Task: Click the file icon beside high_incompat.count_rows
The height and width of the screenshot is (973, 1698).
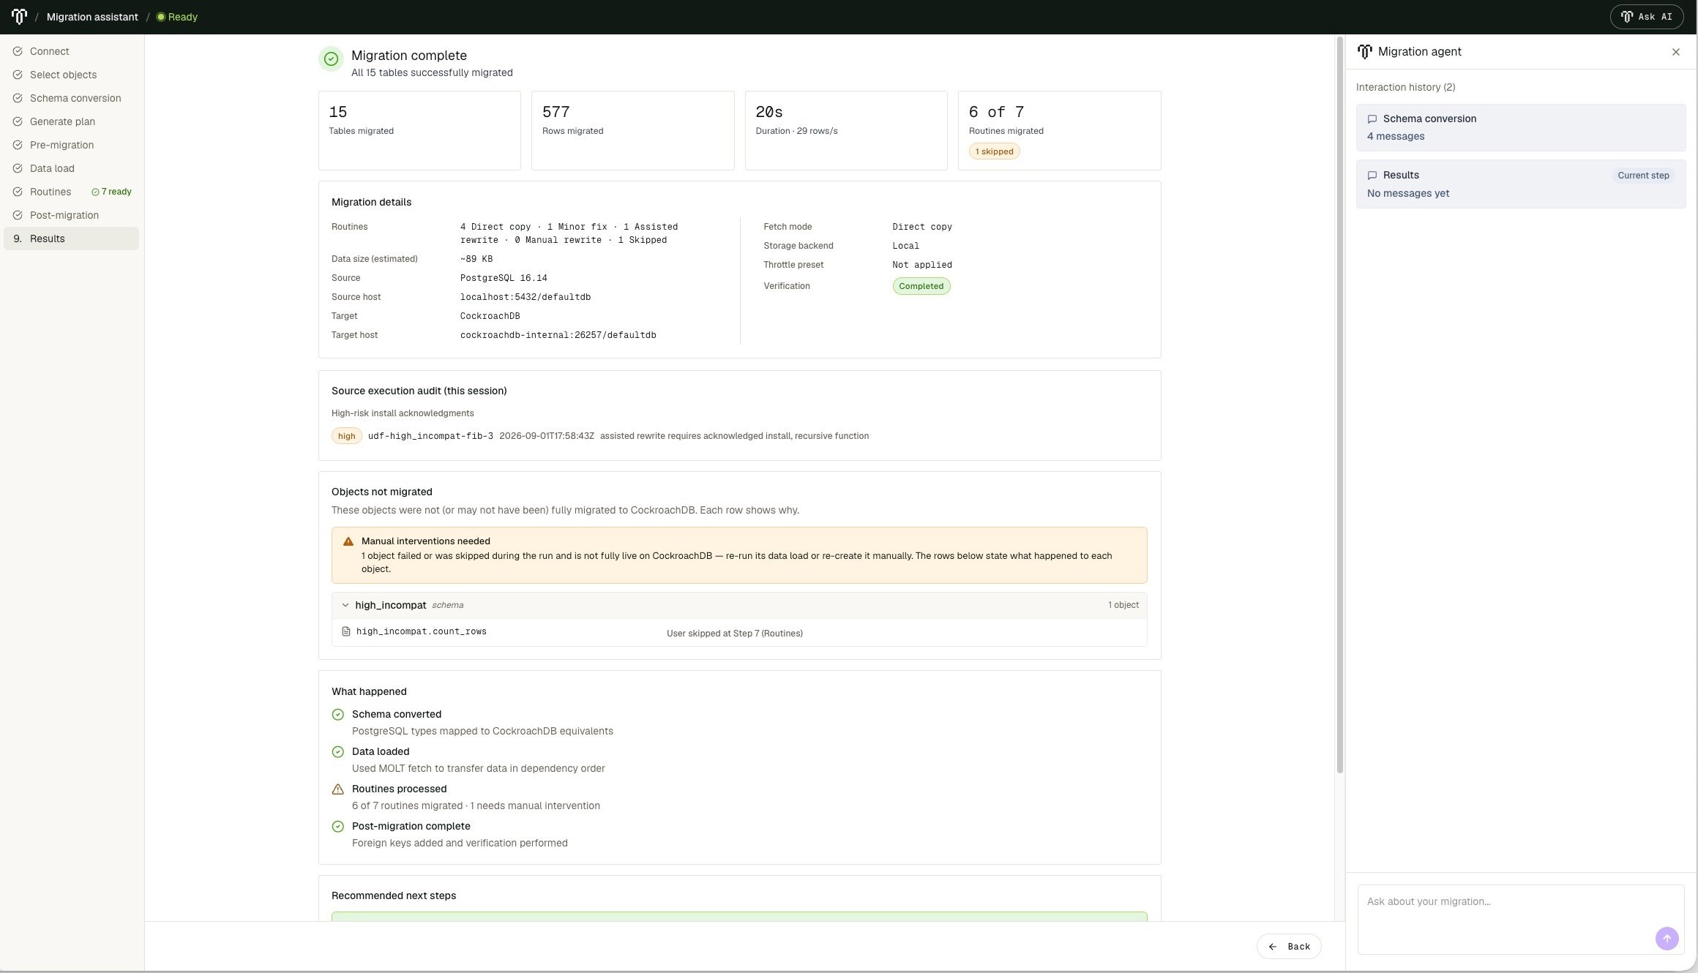Action: point(346,631)
